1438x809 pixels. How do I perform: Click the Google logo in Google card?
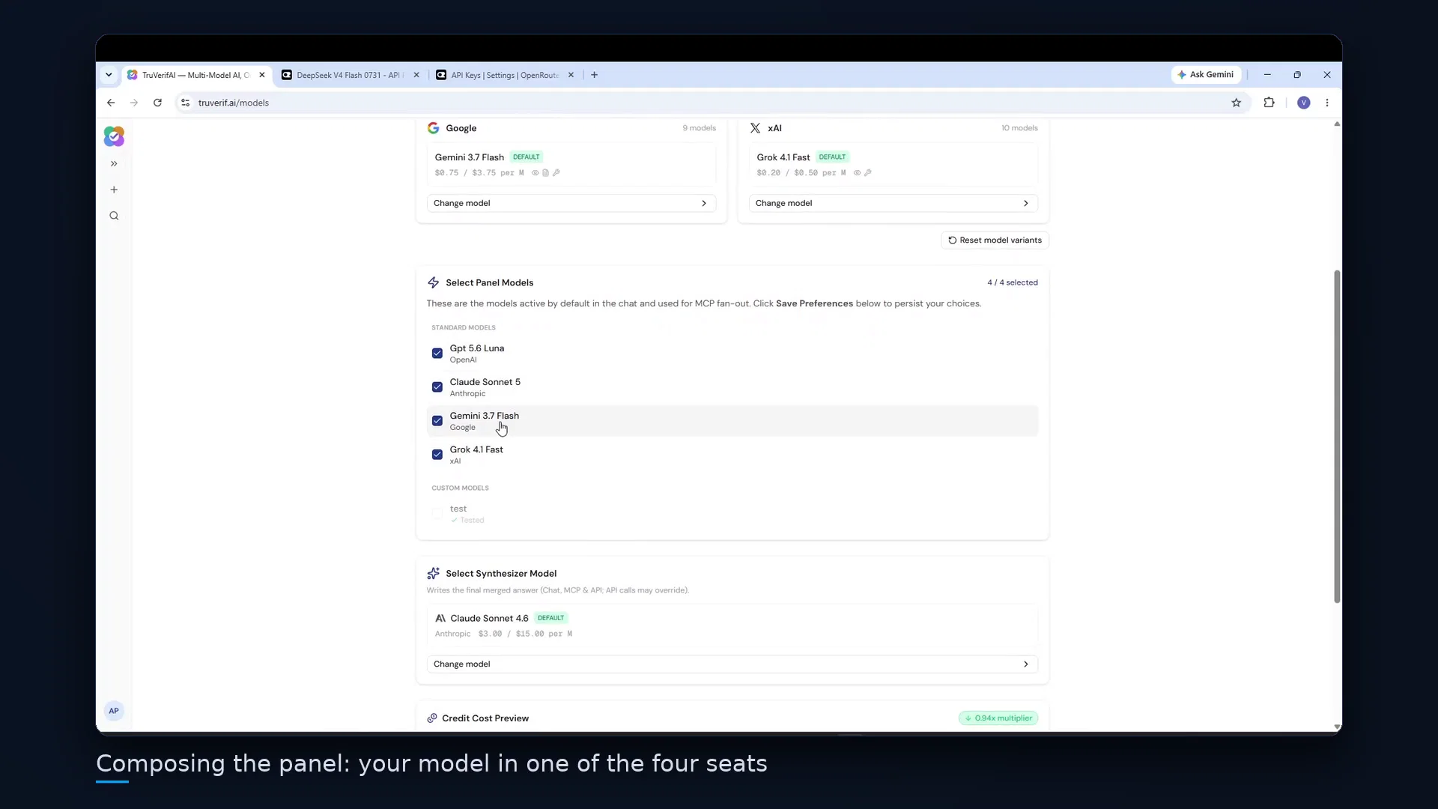433,128
